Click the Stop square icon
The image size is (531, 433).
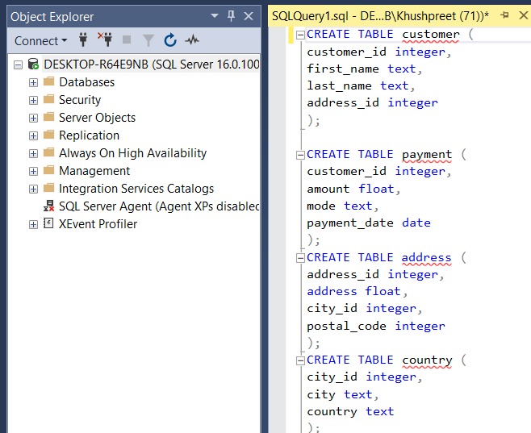[x=127, y=40]
